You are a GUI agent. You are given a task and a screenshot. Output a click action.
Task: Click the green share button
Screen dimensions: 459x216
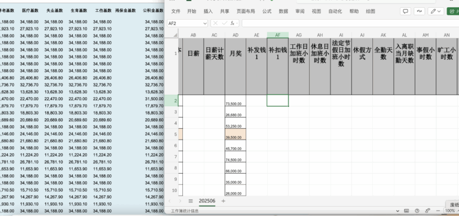tap(453, 11)
